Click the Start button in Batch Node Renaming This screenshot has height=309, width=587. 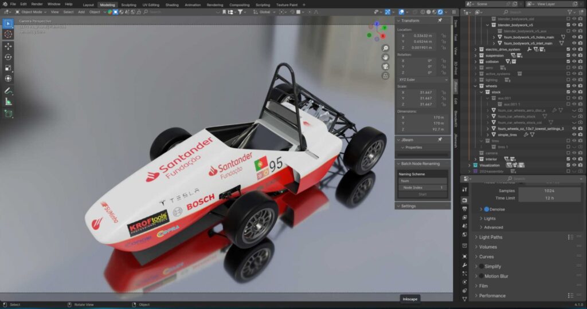(422, 195)
